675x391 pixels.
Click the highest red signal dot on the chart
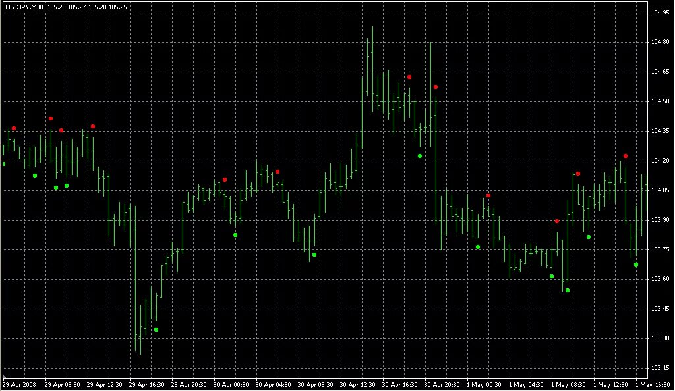pos(409,77)
